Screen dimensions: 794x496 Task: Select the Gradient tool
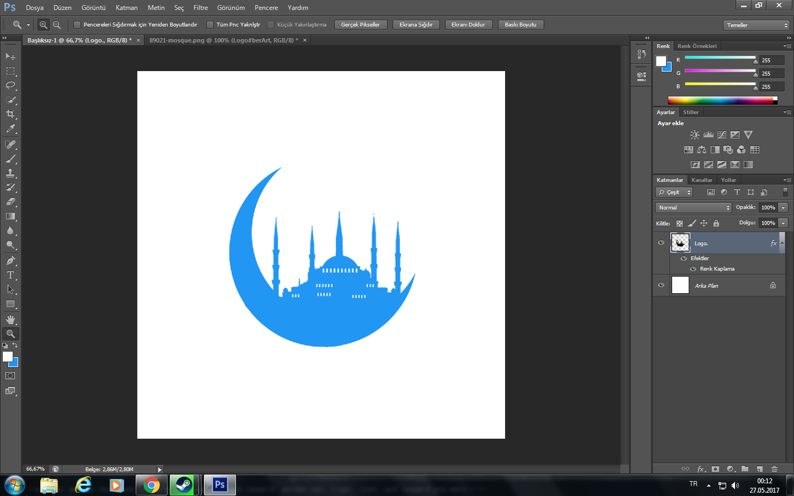click(x=10, y=216)
